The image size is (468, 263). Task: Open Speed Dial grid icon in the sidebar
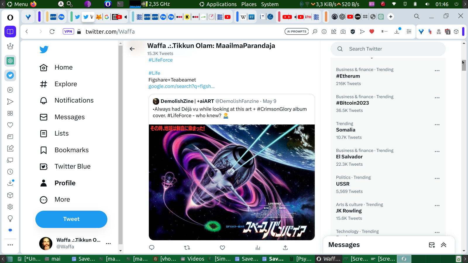tap(10, 113)
